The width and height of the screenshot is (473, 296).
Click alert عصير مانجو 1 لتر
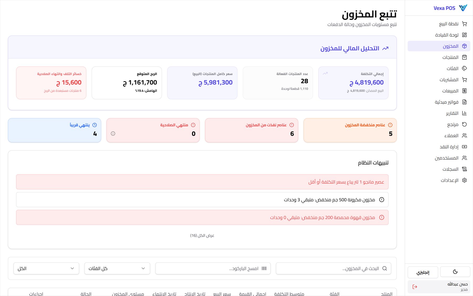pyautogui.click(x=202, y=182)
